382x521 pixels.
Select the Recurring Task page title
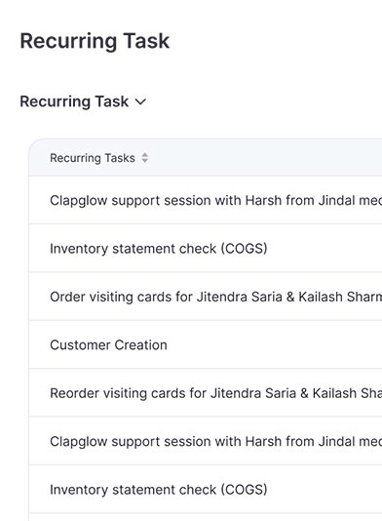pyautogui.click(x=95, y=41)
